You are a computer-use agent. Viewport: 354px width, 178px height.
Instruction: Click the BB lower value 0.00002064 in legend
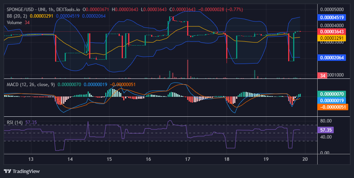[x=94, y=16]
